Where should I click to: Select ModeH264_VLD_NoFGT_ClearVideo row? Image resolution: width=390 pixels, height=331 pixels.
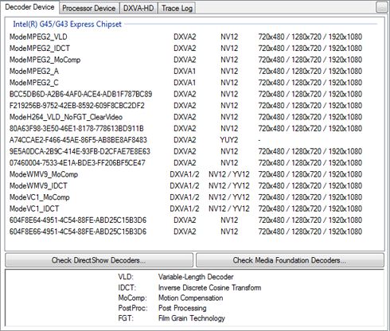185,117
